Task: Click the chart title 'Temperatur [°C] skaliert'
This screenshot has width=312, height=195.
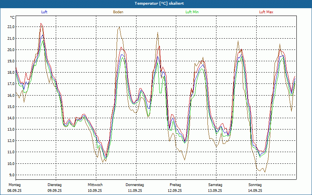Action: 156,3
